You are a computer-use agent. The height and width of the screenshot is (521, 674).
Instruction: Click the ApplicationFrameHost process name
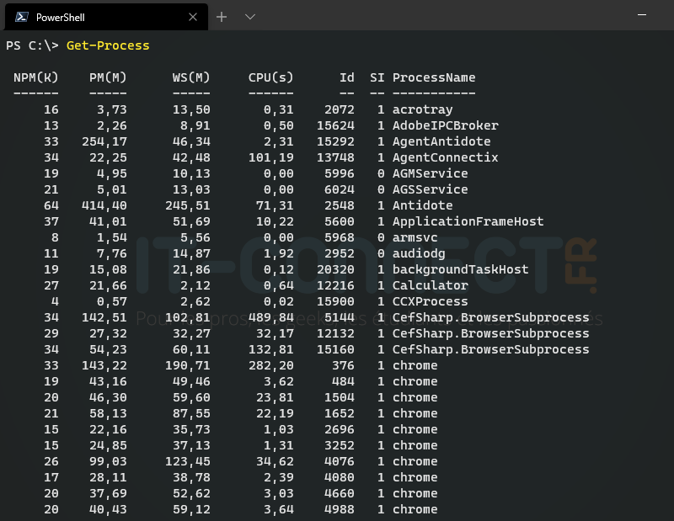point(468,221)
